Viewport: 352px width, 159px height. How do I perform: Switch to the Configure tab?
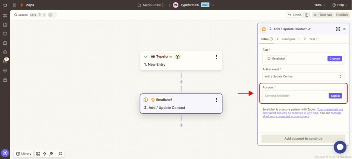pyautogui.click(x=291, y=39)
